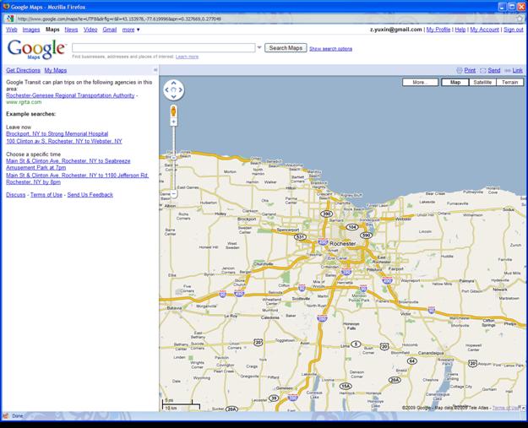The image size is (528, 428).
Task: Click the Print link
Action: point(470,70)
